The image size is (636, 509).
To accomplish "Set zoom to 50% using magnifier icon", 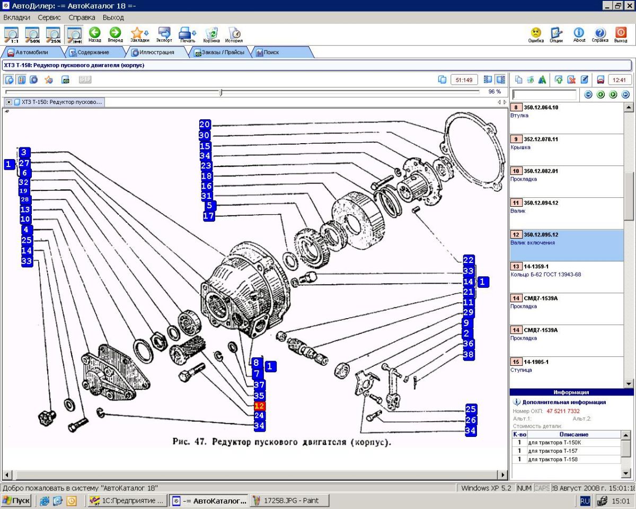I will pos(32,34).
